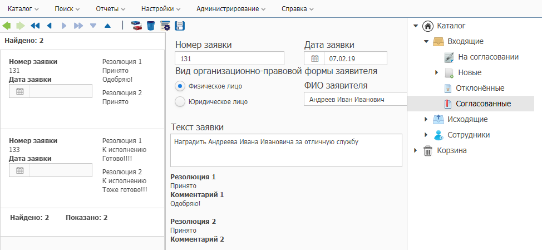This screenshot has width=542, height=250.
Task: Save using the floppy disk icon
Action: click(180, 26)
